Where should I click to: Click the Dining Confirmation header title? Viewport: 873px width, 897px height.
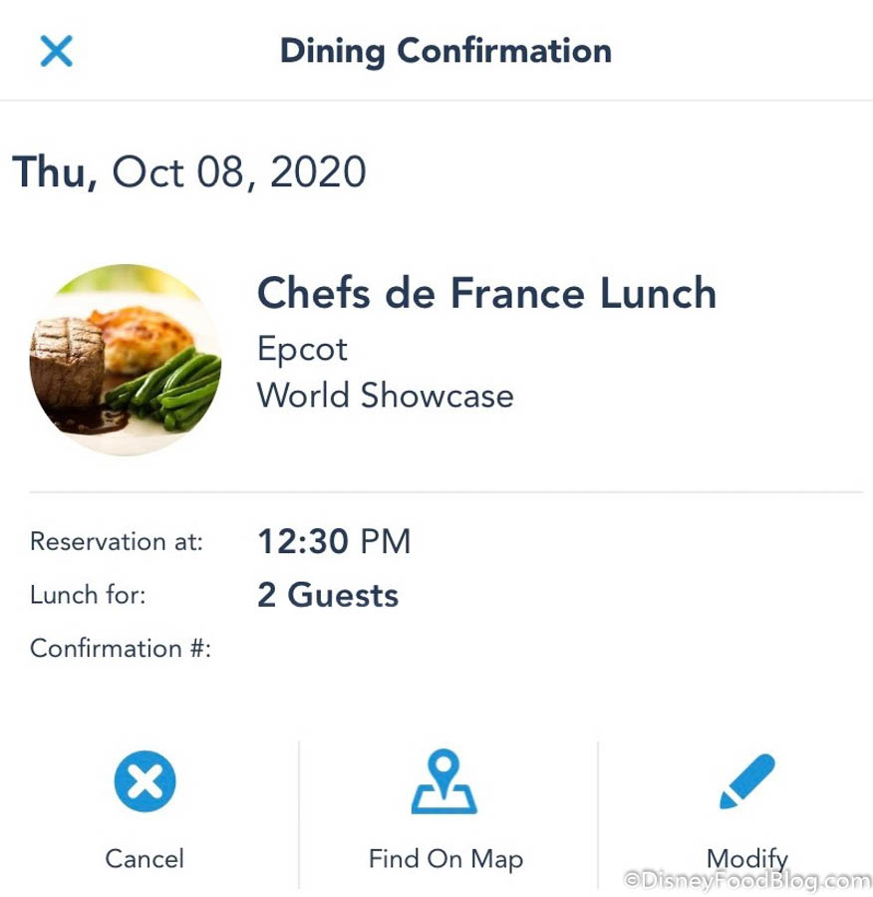(x=445, y=51)
